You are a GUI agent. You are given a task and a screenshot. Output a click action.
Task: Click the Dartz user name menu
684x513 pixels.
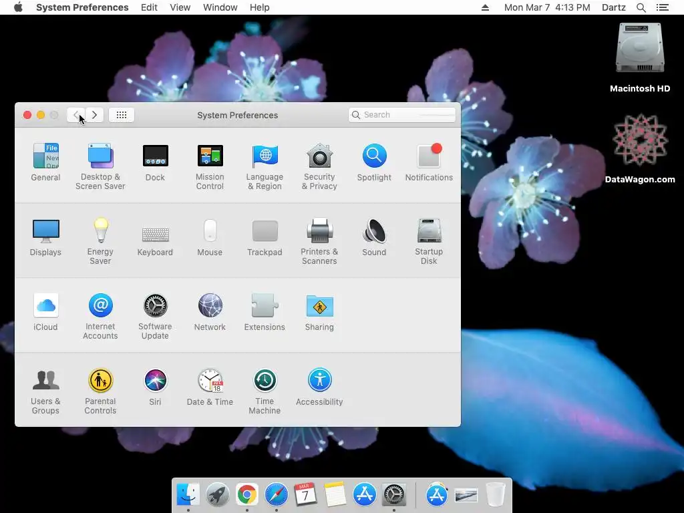pyautogui.click(x=614, y=7)
